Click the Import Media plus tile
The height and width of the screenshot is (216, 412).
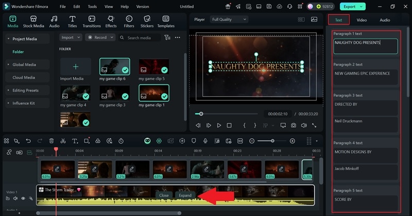[x=76, y=67]
